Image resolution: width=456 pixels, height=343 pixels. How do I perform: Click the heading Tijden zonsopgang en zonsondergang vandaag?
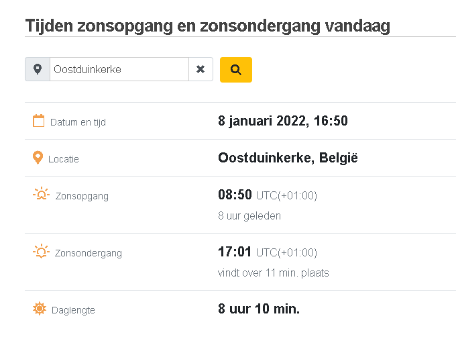point(208,26)
